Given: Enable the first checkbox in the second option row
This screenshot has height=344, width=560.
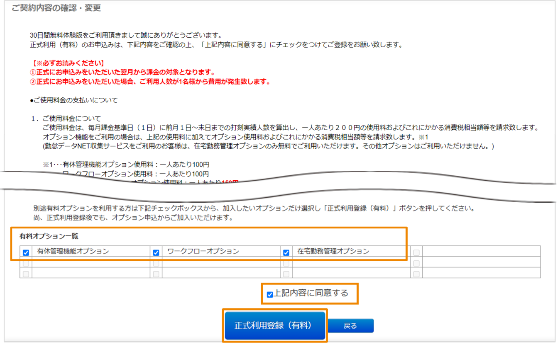Looking at the screenshot, I should (25, 263).
